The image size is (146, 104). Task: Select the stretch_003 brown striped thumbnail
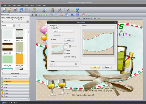point(7,47)
